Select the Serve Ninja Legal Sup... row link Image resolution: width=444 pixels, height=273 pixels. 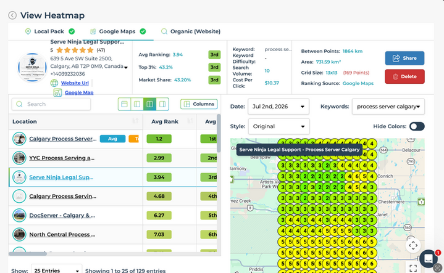61,177
